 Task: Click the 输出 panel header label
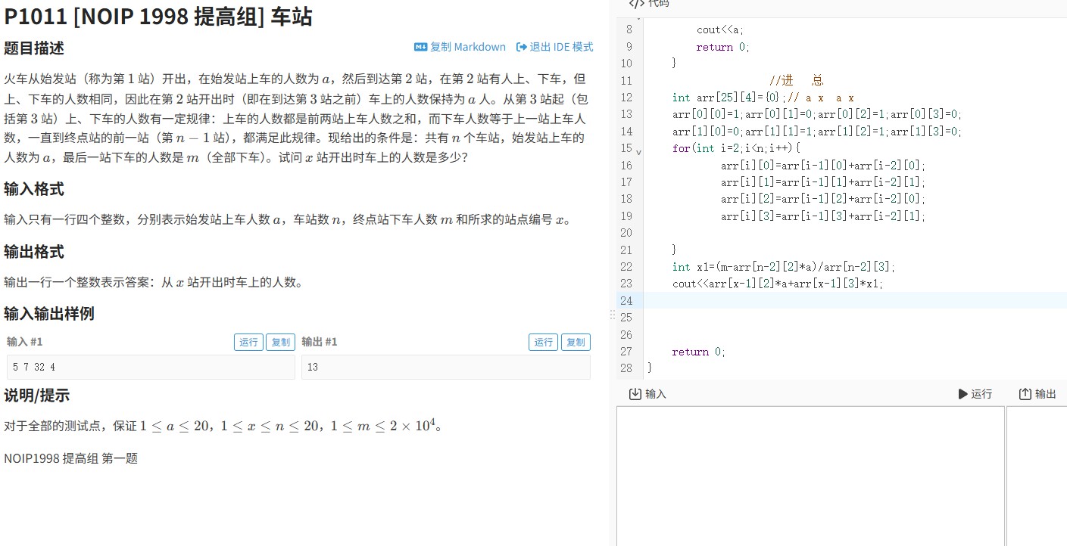(1045, 393)
